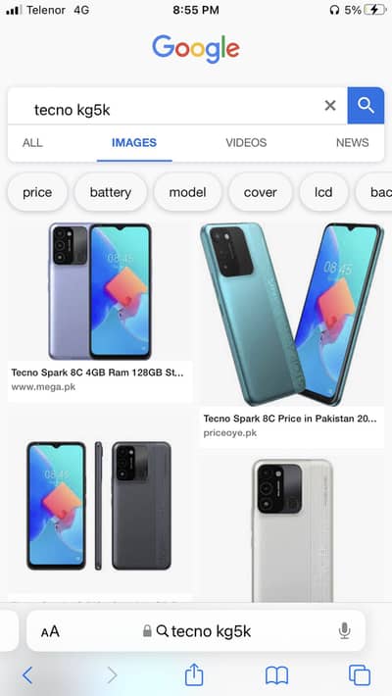Tap the microphone icon in address bar

[344, 630]
